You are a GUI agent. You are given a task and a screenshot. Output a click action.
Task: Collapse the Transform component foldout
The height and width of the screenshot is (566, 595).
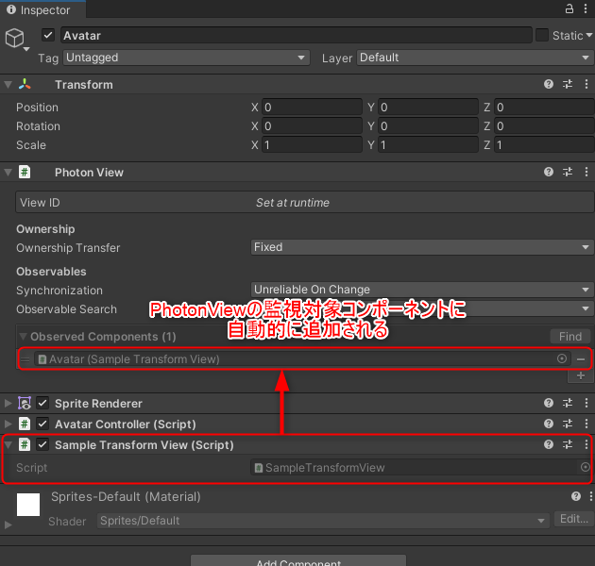coord(8,85)
